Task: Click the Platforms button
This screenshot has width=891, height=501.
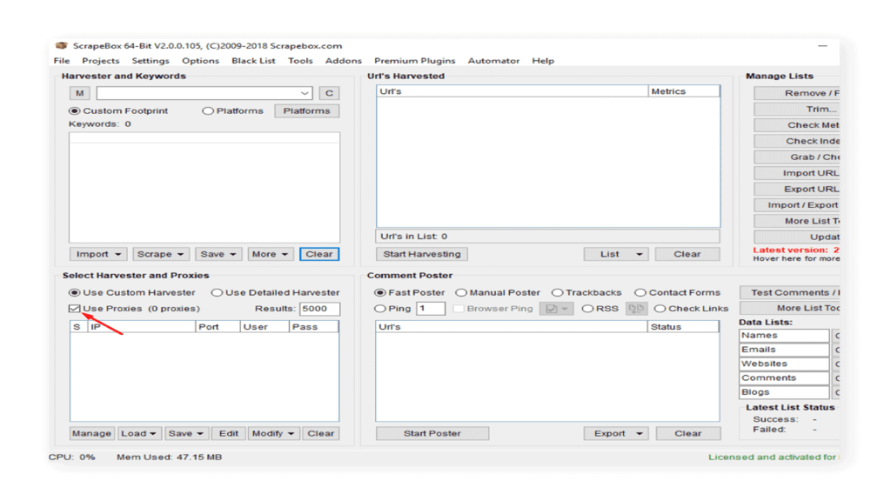Action: tap(307, 110)
